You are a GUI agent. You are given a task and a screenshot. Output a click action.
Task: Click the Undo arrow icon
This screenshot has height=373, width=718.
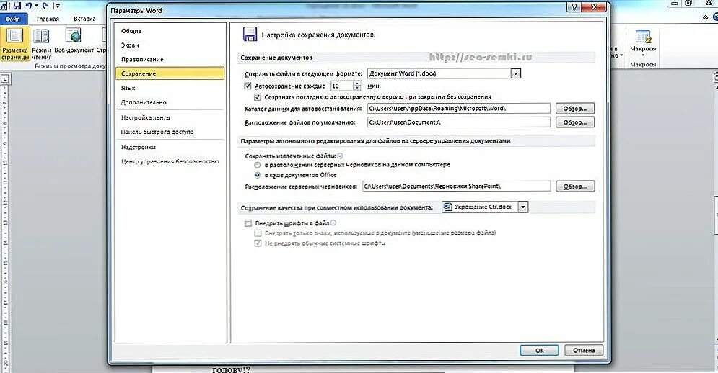[29, 6]
